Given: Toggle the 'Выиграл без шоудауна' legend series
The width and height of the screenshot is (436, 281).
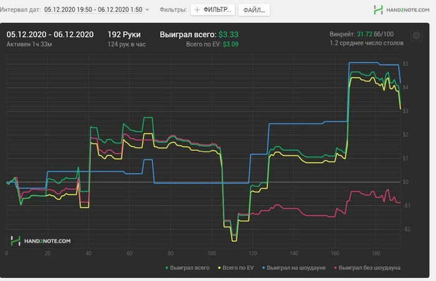Looking at the screenshot, I should (367, 268).
